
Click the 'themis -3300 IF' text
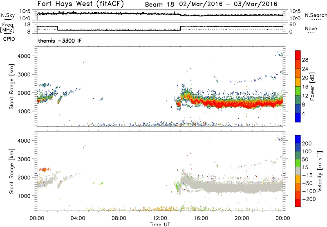tap(60, 41)
